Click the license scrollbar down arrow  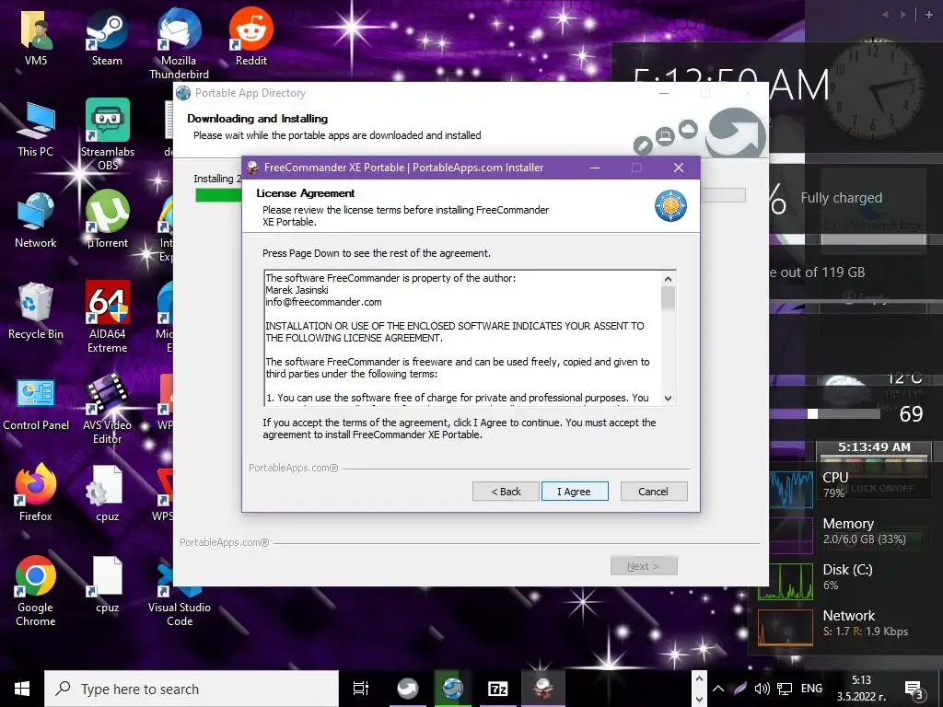click(669, 398)
